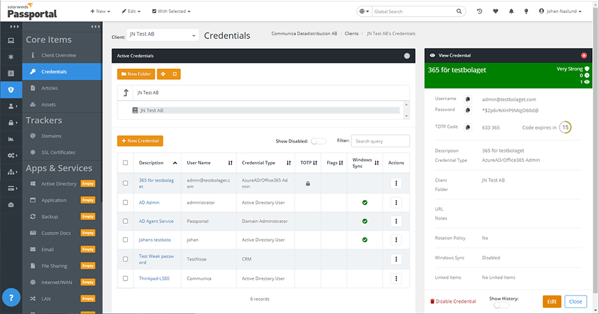The image size is (599, 314).
Task: Click the New Credential button
Action: click(140, 141)
